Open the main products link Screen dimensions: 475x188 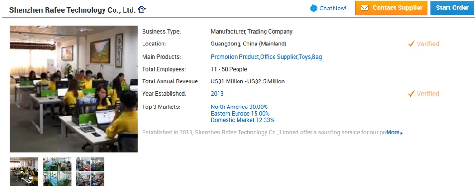(x=266, y=57)
